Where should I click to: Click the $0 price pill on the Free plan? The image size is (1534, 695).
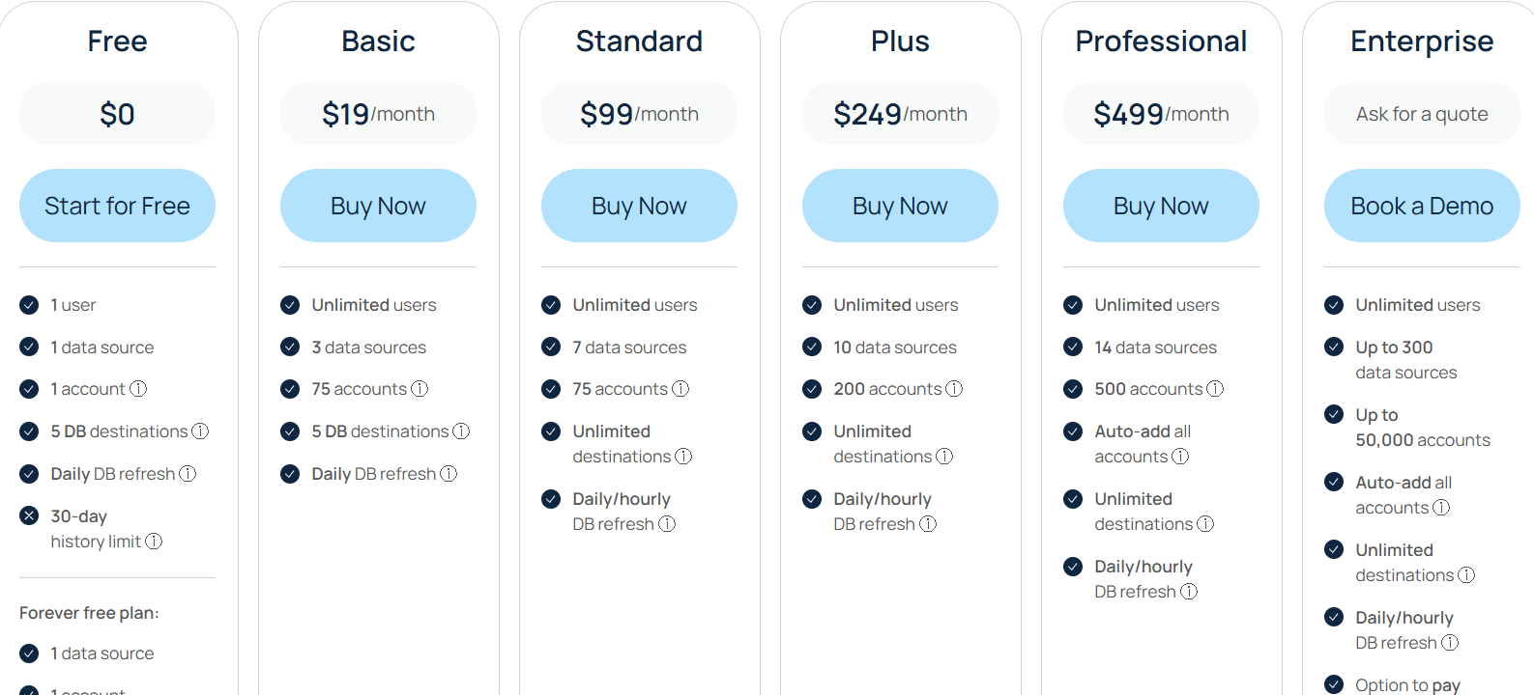pos(117,113)
